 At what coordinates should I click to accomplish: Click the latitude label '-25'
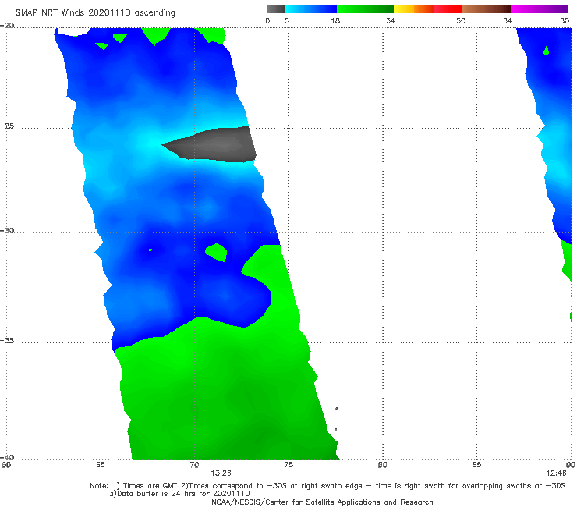[7, 126]
